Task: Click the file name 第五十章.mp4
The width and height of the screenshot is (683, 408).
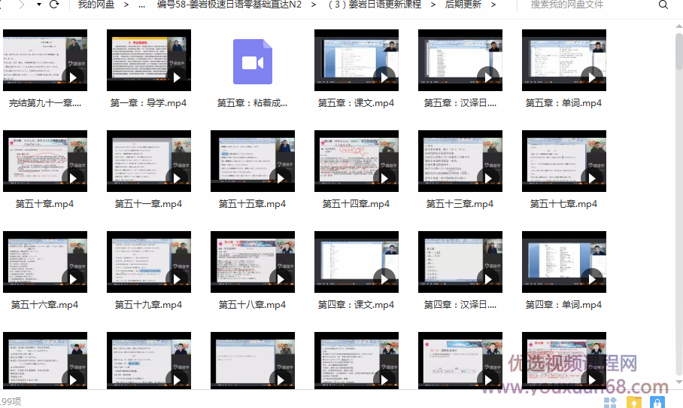Action: tap(45, 203)
